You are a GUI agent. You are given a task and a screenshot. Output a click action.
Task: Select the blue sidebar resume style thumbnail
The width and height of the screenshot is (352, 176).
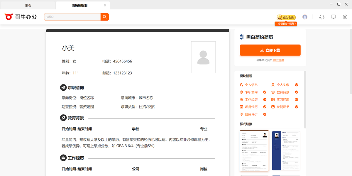[x=286, y=151]
